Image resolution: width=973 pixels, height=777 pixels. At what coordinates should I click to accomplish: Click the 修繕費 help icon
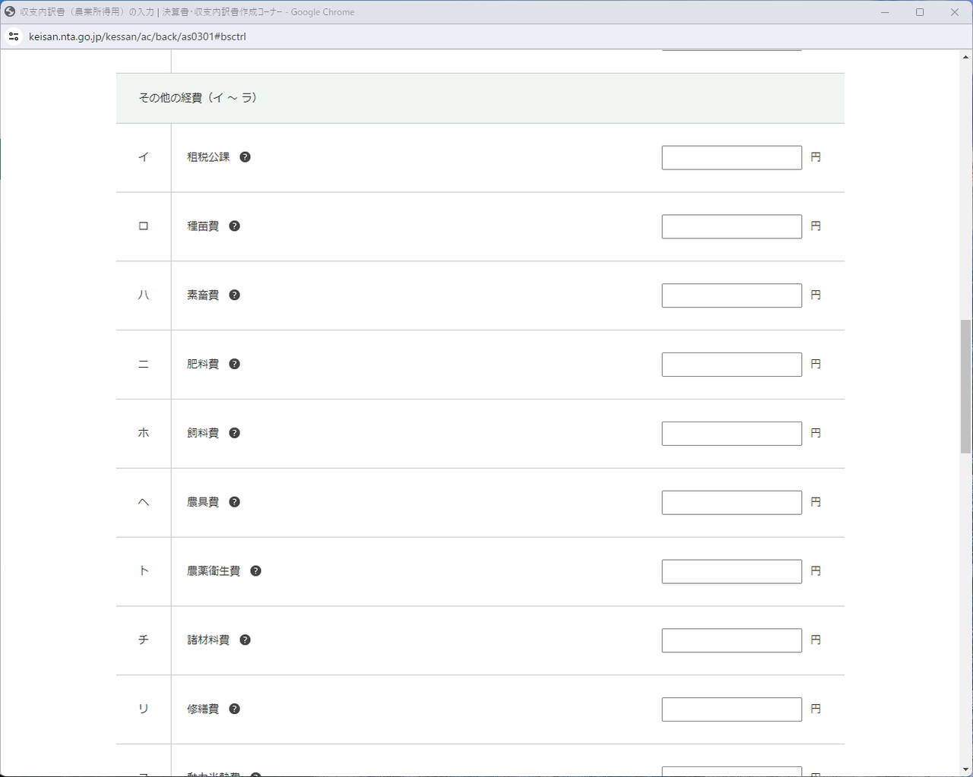234,709
